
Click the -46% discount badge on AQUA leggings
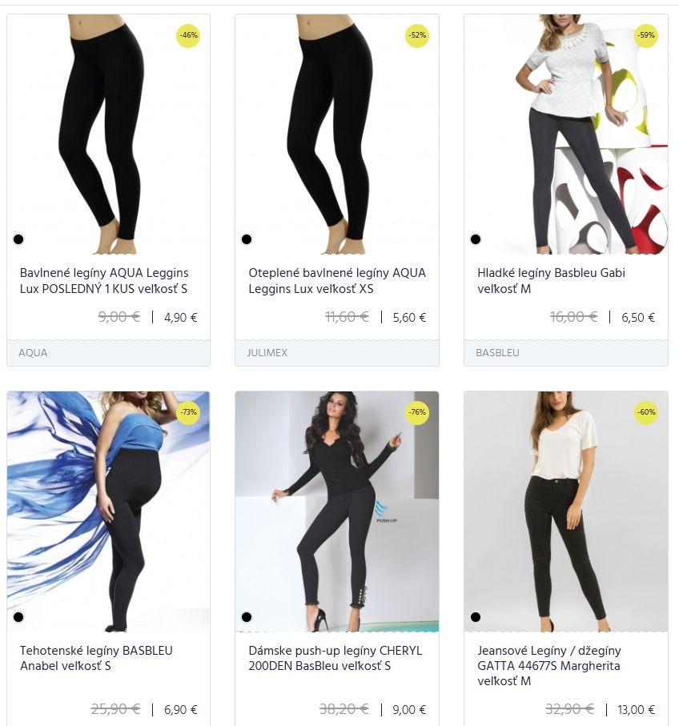coord(188,35)
